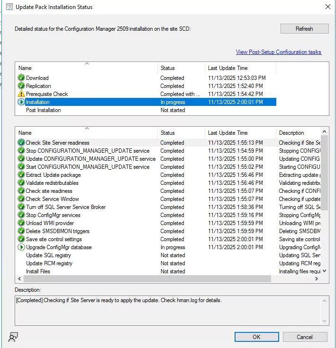
Task: Sort upper list by Name column header
Action: [x=87, y=68]
